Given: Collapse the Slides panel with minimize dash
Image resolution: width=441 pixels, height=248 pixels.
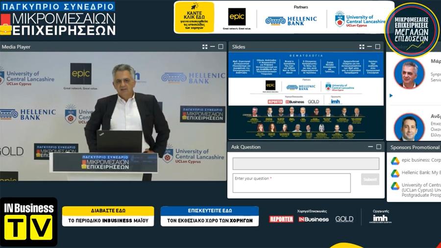Looking at the screenshot, I should [369, 47].
